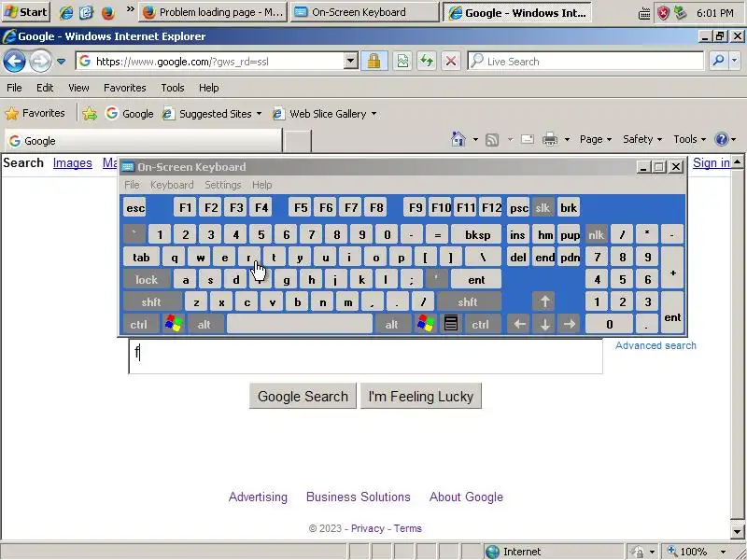Screen dimensions: 747x560
Task: Click the Advertising footer link
Action: [x=258, y=497]
